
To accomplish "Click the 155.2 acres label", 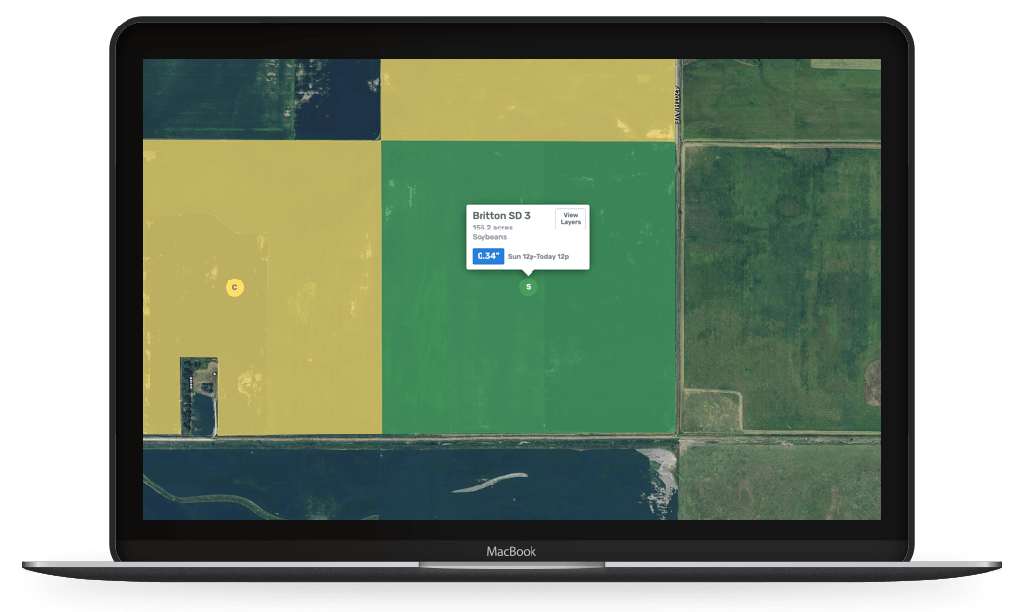I will click(x=490, y=226).
